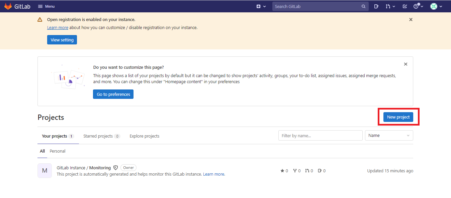Screen dimensions: 451x198
Task: Focus the Filter by name field
Action: click(321, 136)
